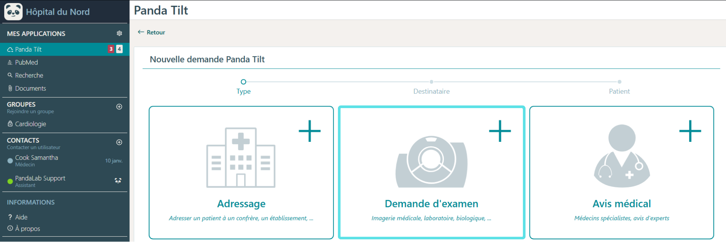Select the Patient step marker

click(x=619, y=82)
